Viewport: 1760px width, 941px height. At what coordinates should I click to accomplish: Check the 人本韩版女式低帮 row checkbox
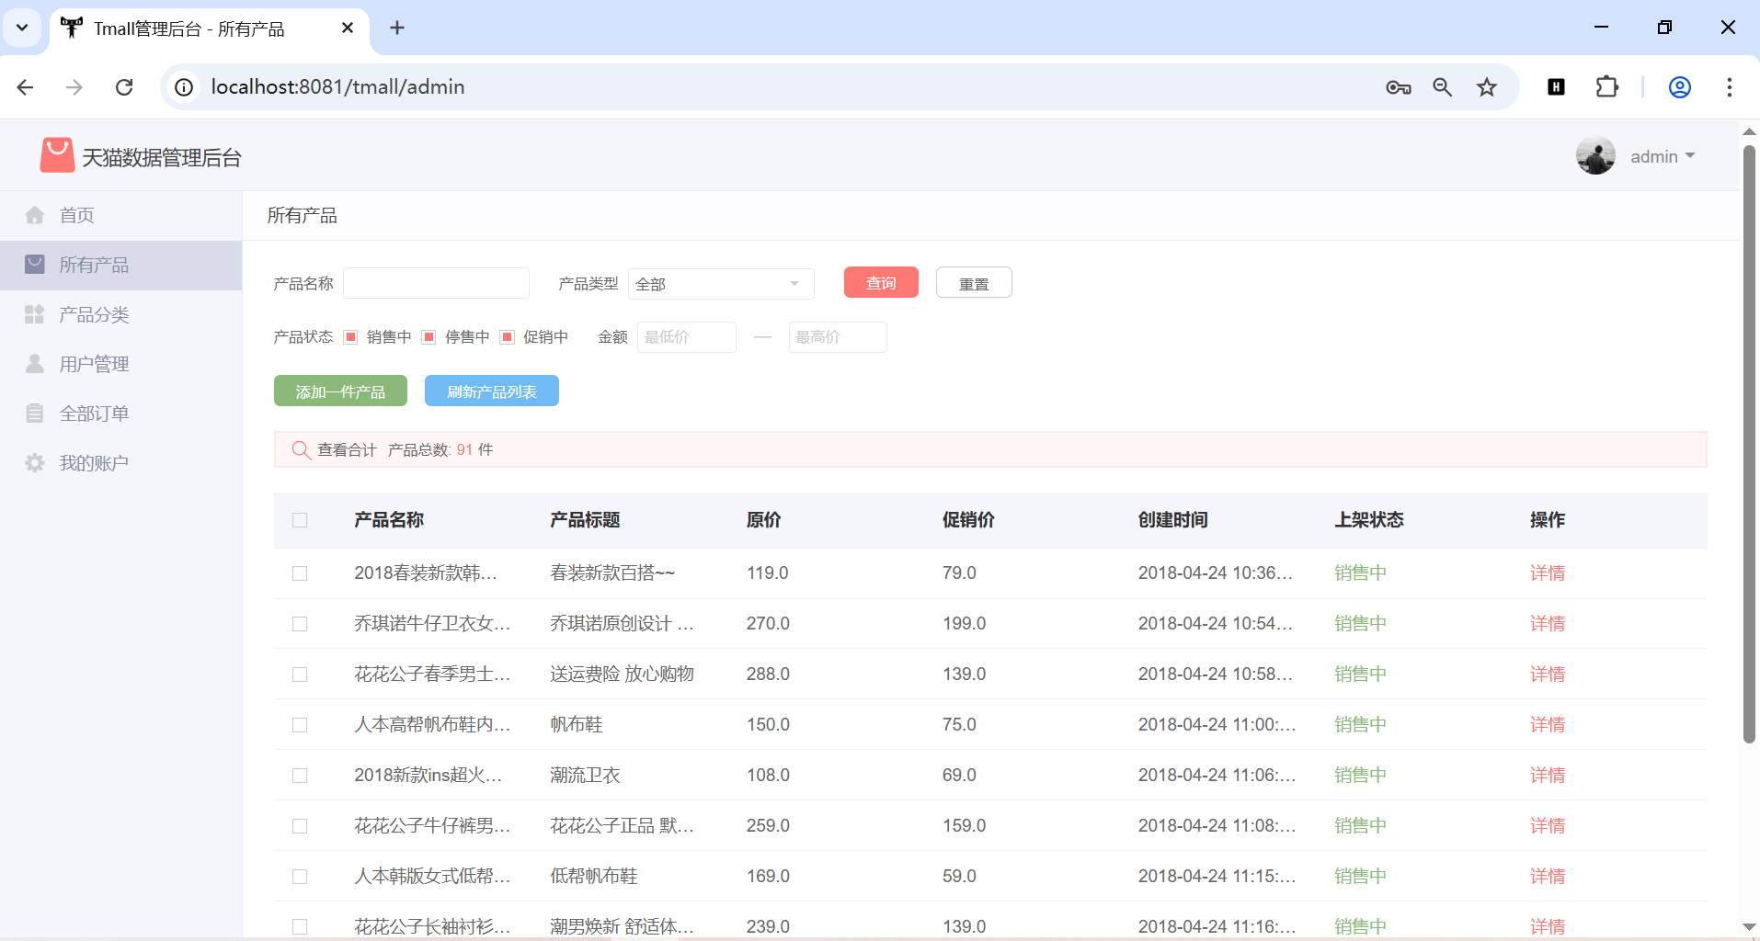pyautogui.click(x=300, y=877)
